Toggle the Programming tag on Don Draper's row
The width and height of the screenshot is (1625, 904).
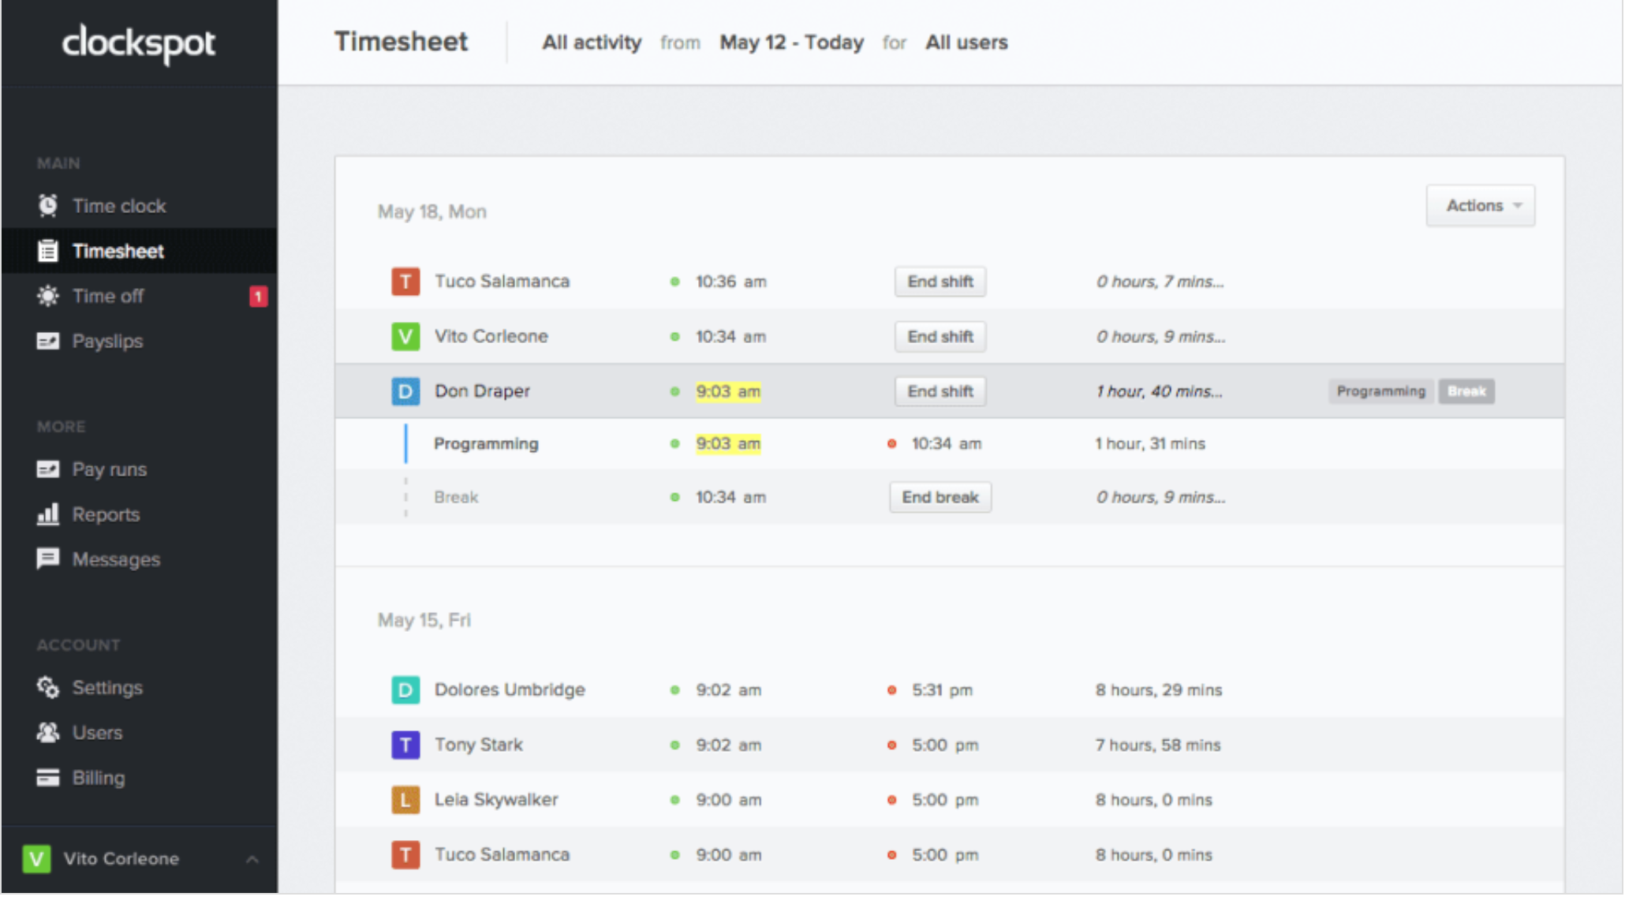click(x=1380, y=390)
